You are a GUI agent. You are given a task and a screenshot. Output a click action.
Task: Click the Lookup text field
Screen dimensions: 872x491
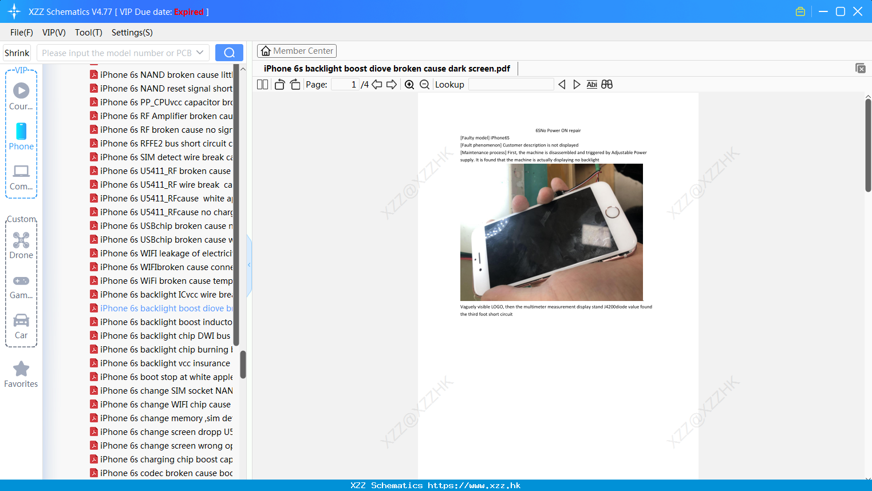[x=511, y=85]
